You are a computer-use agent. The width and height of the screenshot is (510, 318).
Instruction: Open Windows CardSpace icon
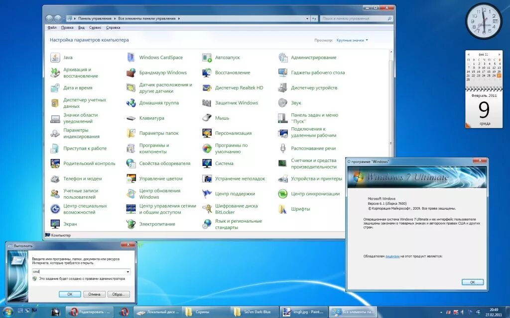[x=131, y=58]
